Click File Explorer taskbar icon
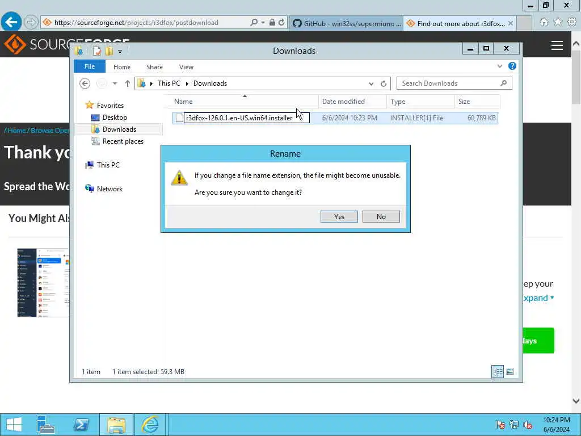Viewport: 581px width, 436px height. pos(116,425)
